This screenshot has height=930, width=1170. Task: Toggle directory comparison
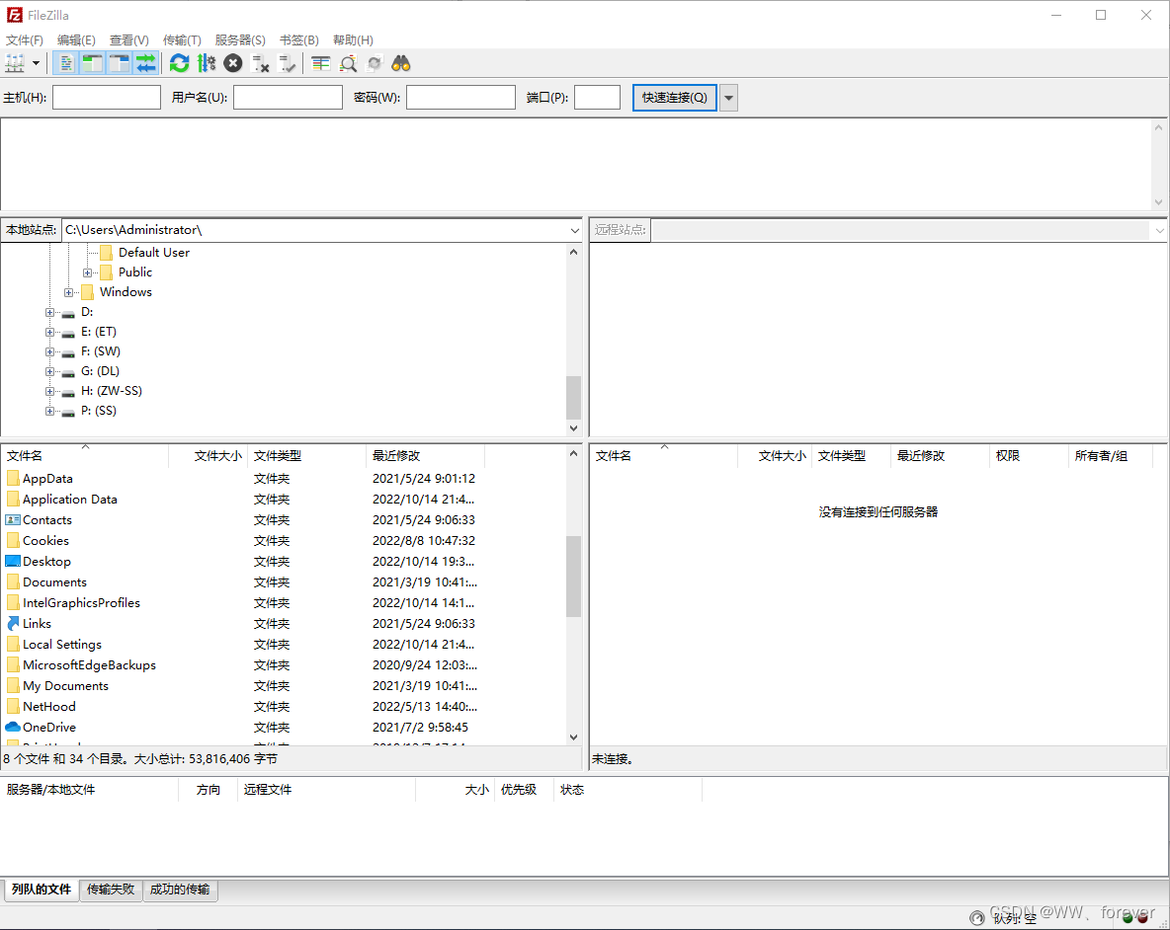348,63
